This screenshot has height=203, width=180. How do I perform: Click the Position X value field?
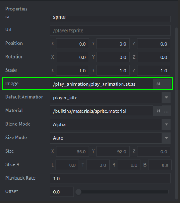[72, 44]
